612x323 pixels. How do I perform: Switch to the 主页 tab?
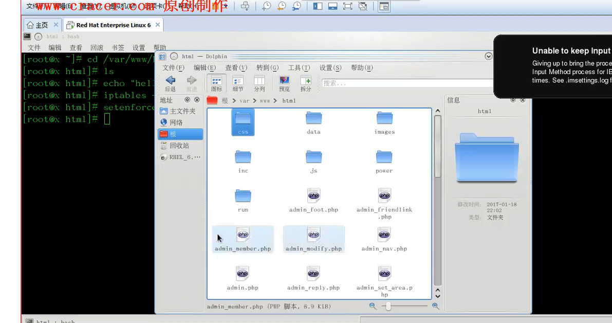click(42, 24)
